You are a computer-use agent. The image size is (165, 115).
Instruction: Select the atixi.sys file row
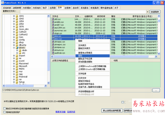pyautogui.click(x=105, y=36)
